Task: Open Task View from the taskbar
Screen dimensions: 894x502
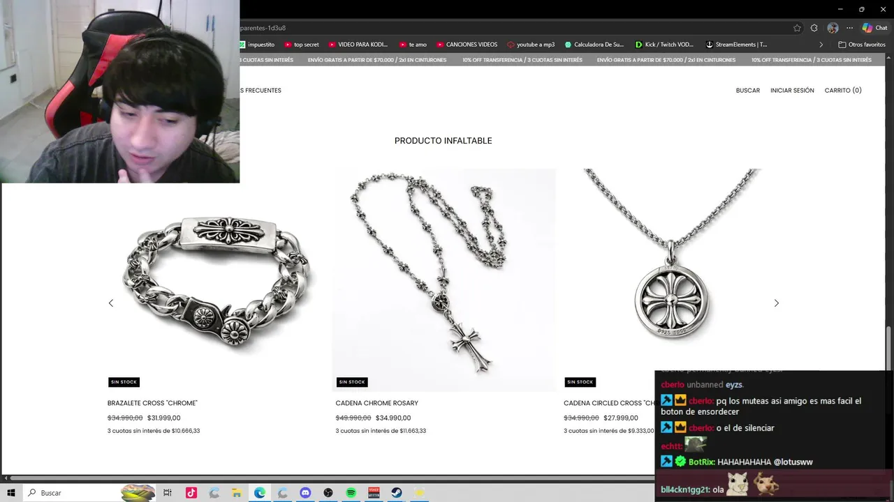Action: click(x=168, y=493)
